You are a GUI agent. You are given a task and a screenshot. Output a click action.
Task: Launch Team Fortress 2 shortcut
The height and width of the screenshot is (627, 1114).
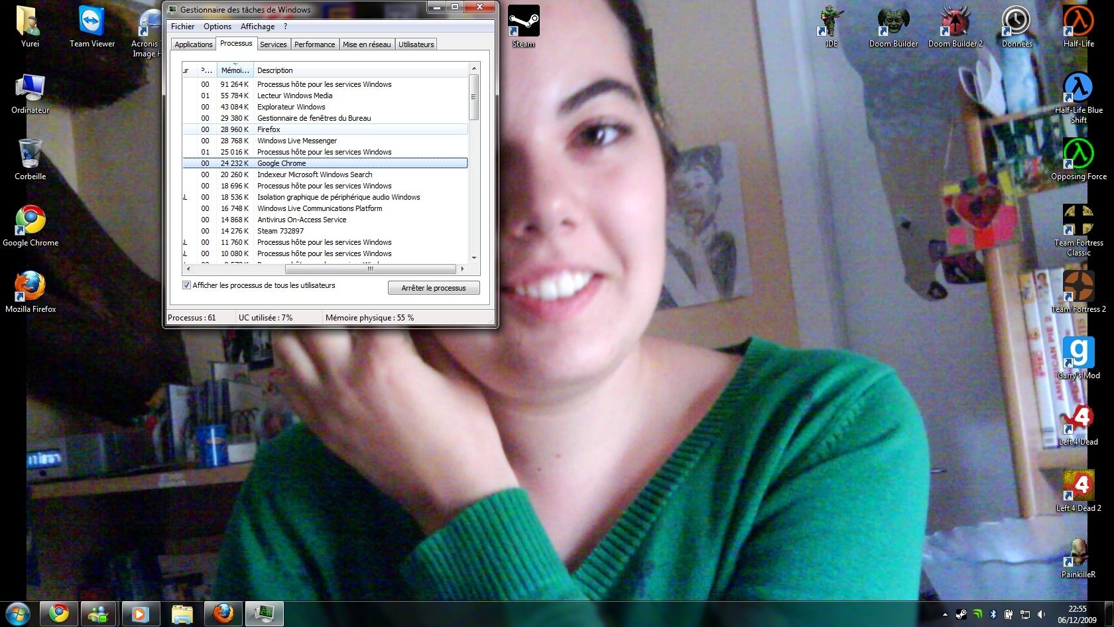click(x=1079, y=292)
